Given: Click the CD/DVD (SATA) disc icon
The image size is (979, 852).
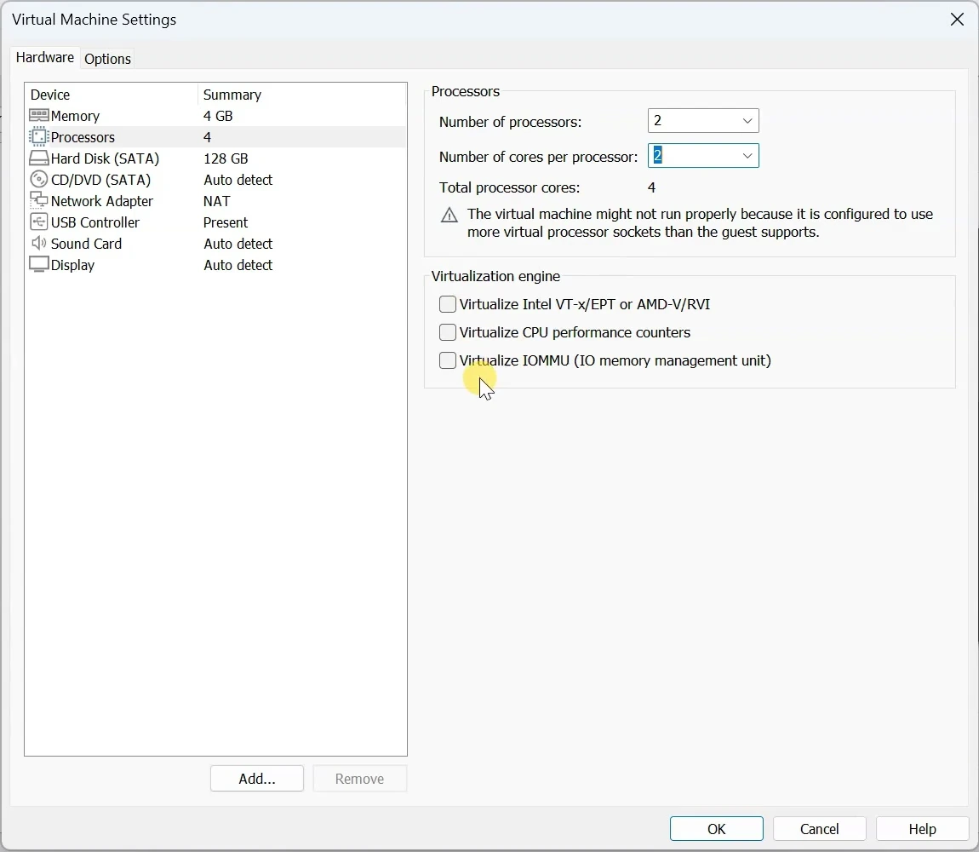Looking at the screenshot, I should pos(38,180).
